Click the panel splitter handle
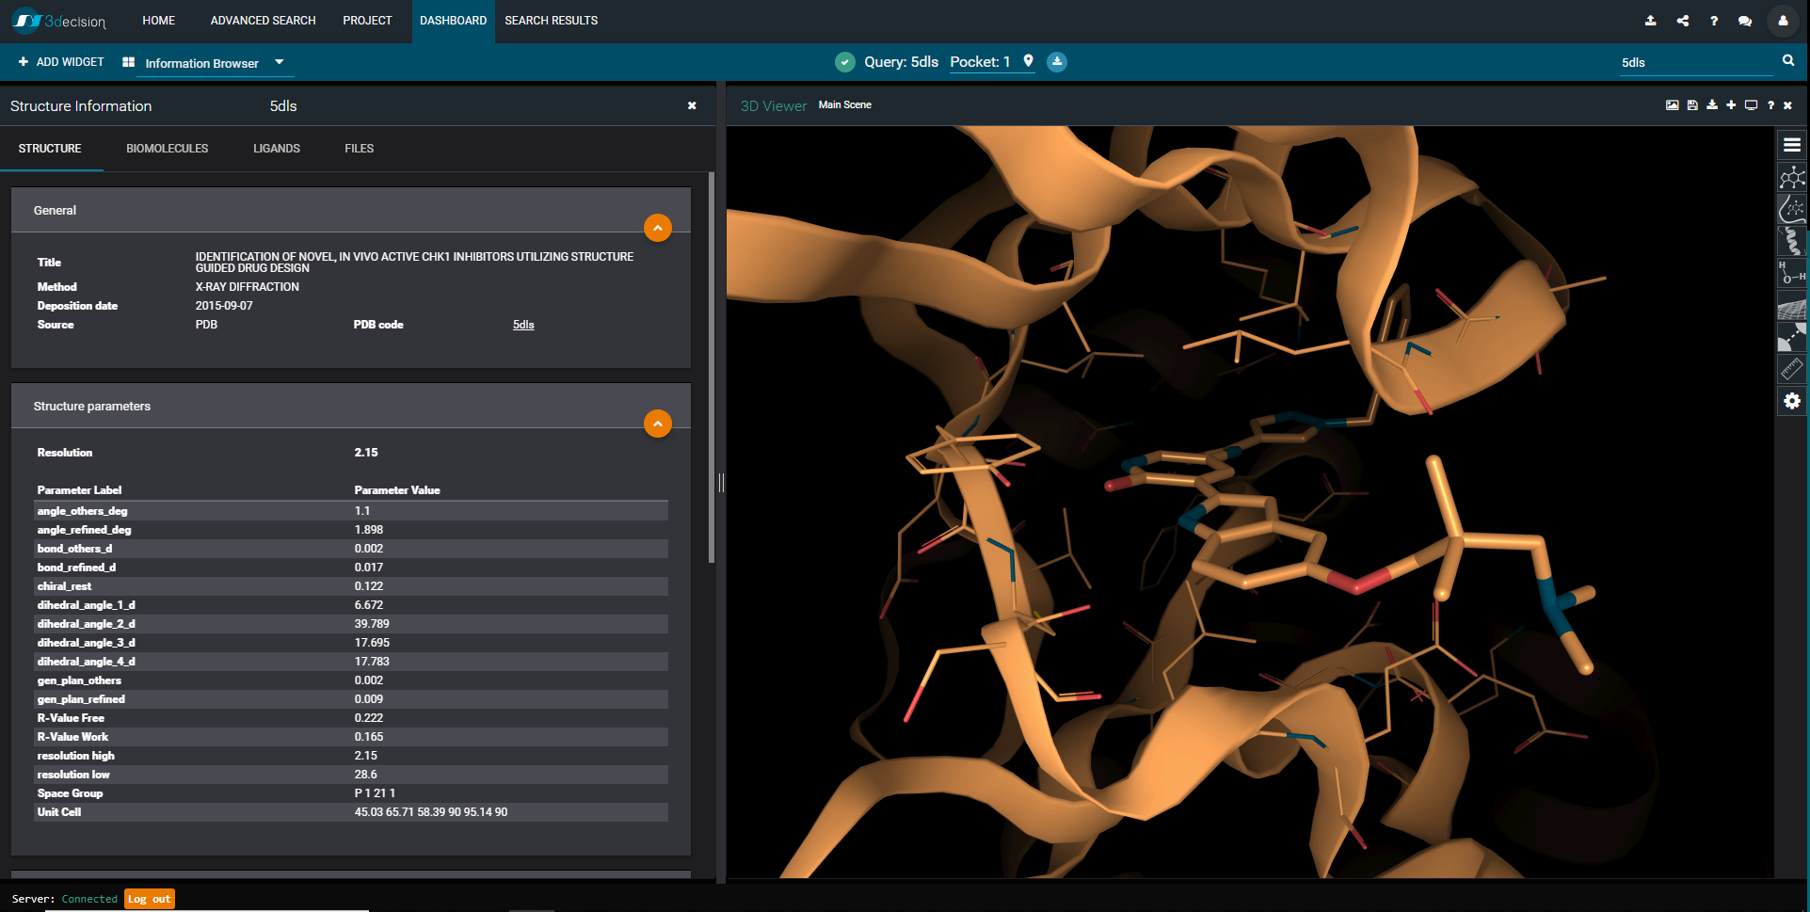 tap(721, 483)
